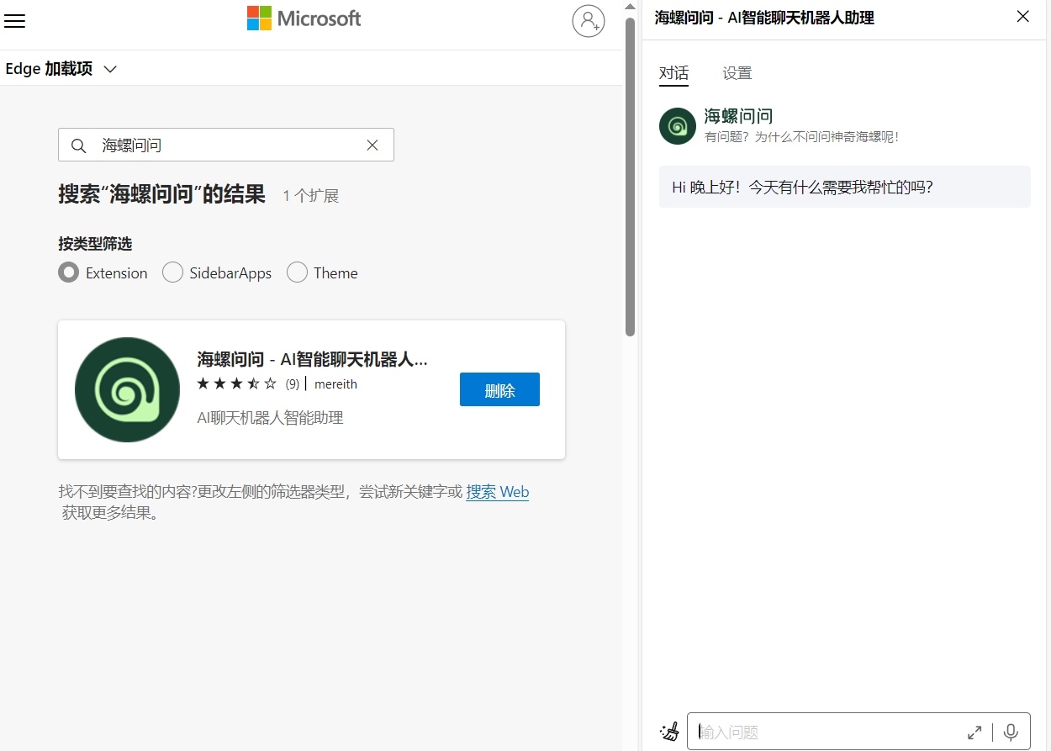Open the 搜索 Web link
The width and height of the screenshot is (1051, 751).
coord(497,492)
